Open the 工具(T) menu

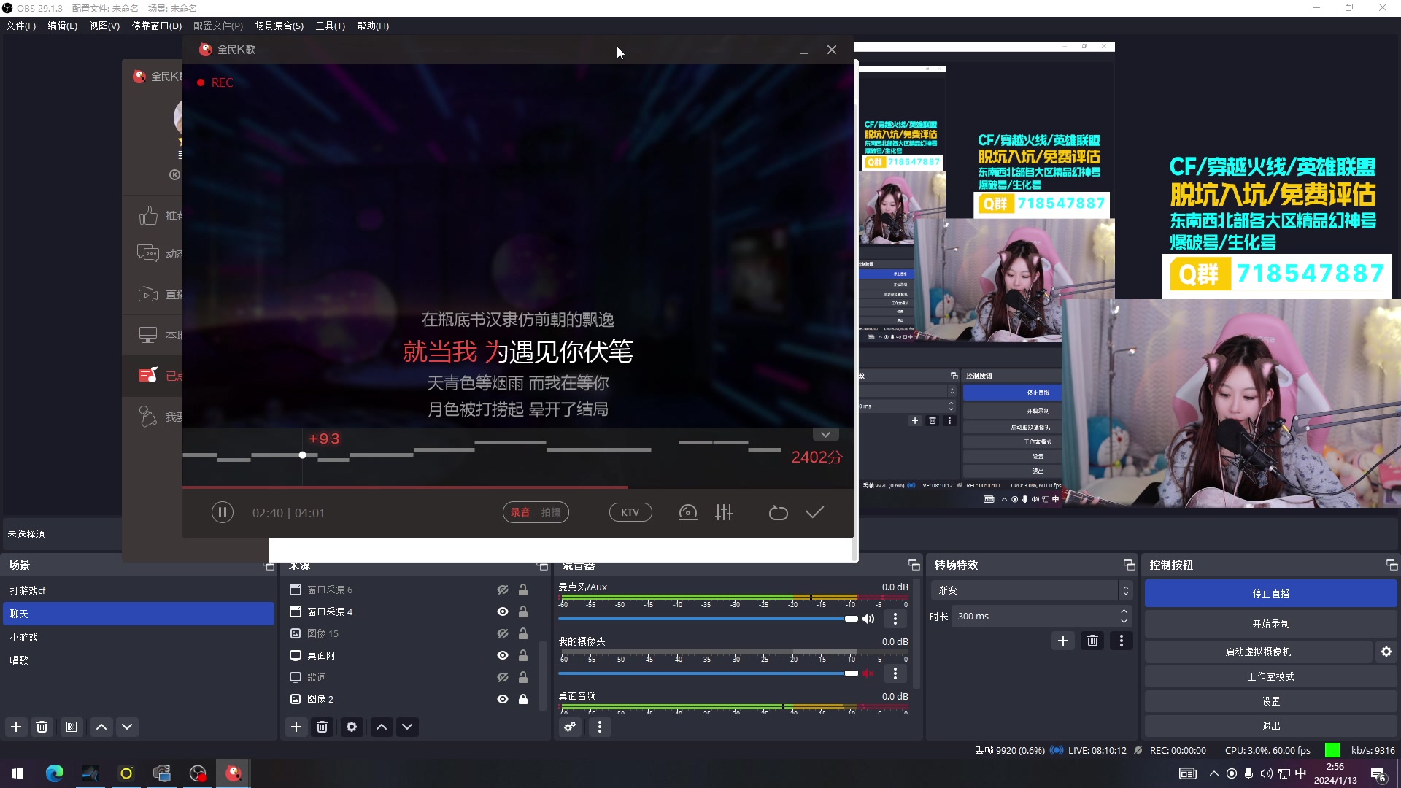point(330,26)
